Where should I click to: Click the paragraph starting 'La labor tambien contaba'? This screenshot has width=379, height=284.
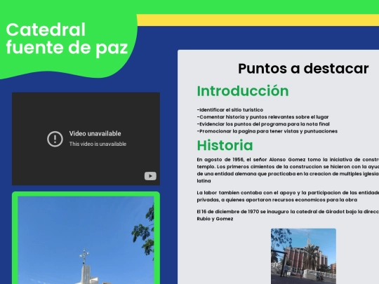coord(288,196)
